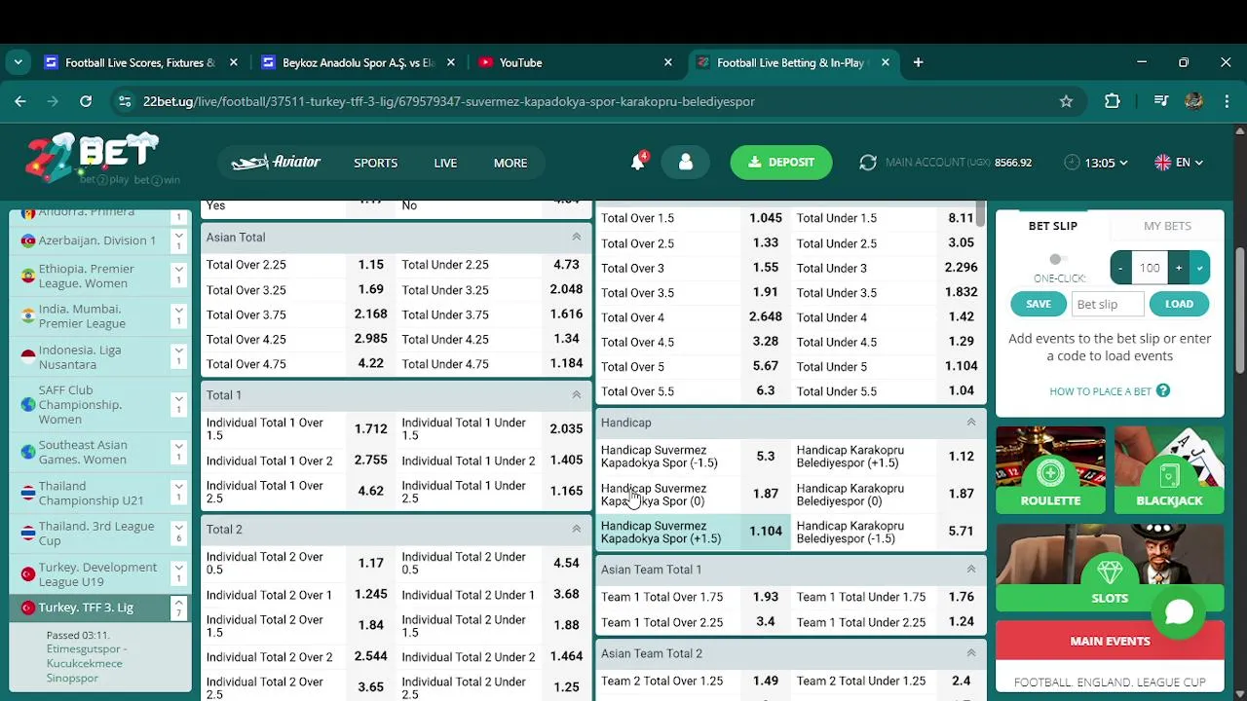
Task: Select the BET SLIP tab
Action: 1053,226
